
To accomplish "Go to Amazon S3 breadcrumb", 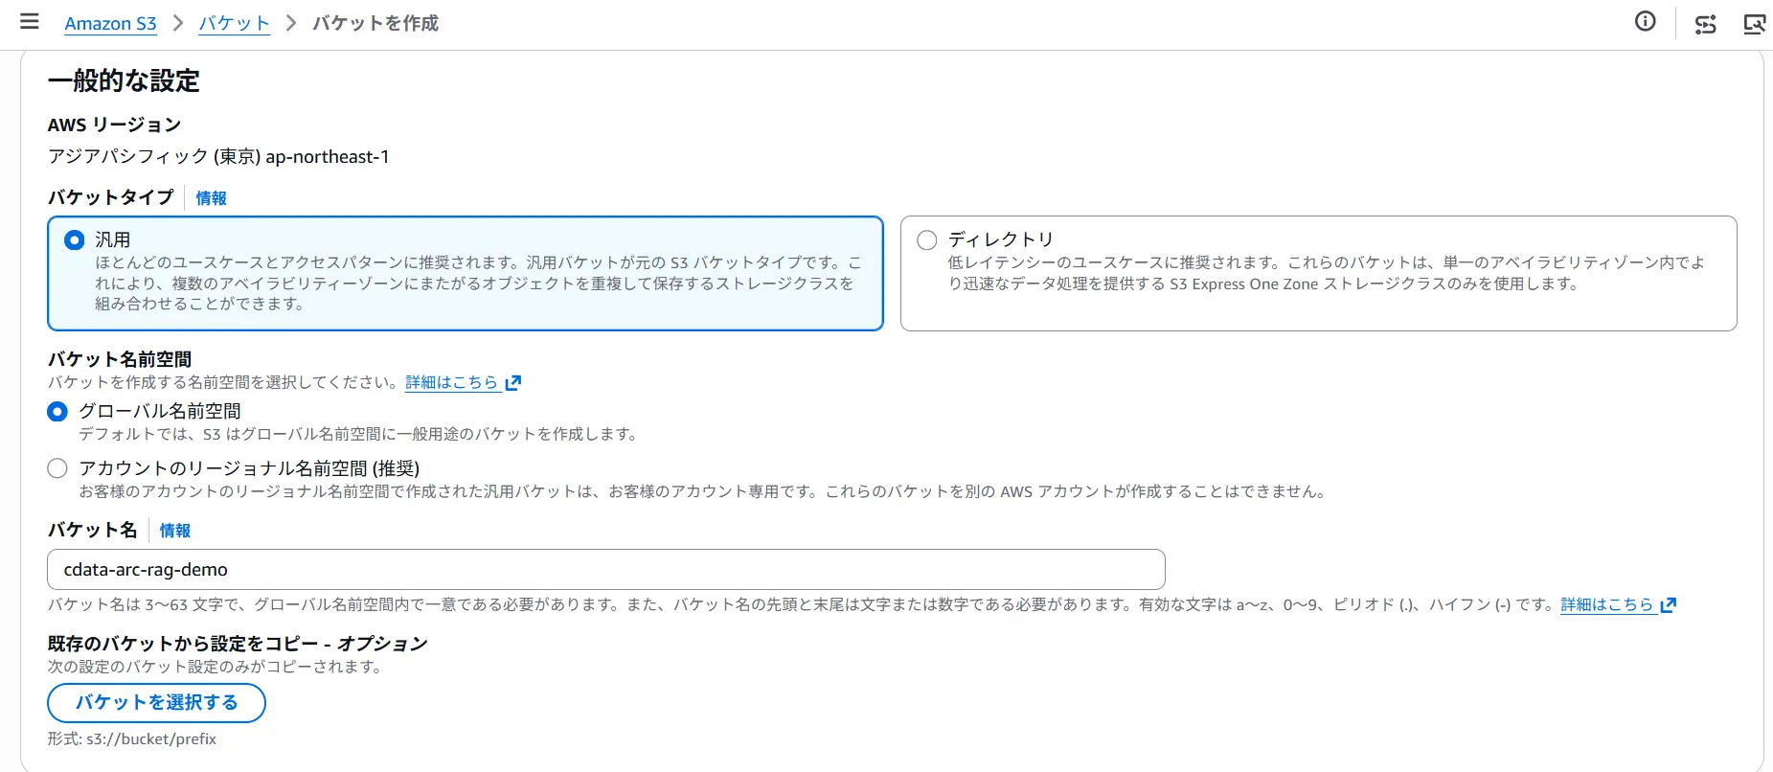I will pyautogui.click(x=110, y=23).
